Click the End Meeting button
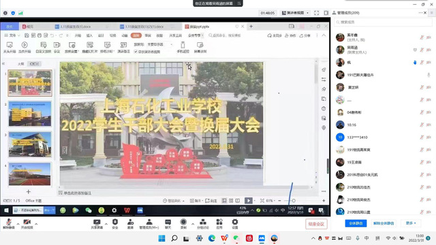The height and width of the screenshot is (245, 436). click(x=316, y=224)
